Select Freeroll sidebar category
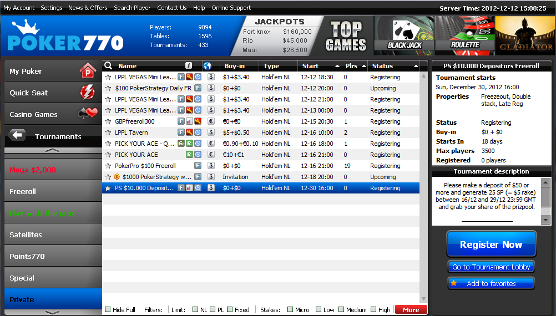556x316 pixels. (53, 191)
